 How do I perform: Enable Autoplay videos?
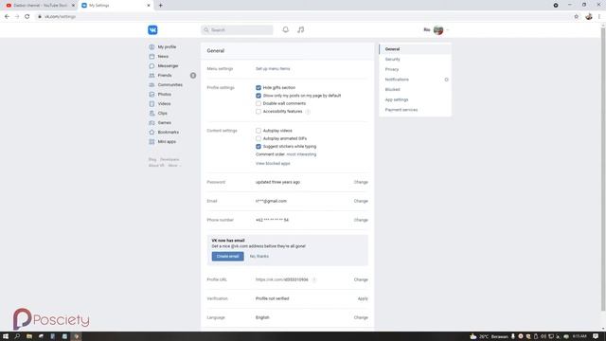point(258,131)
